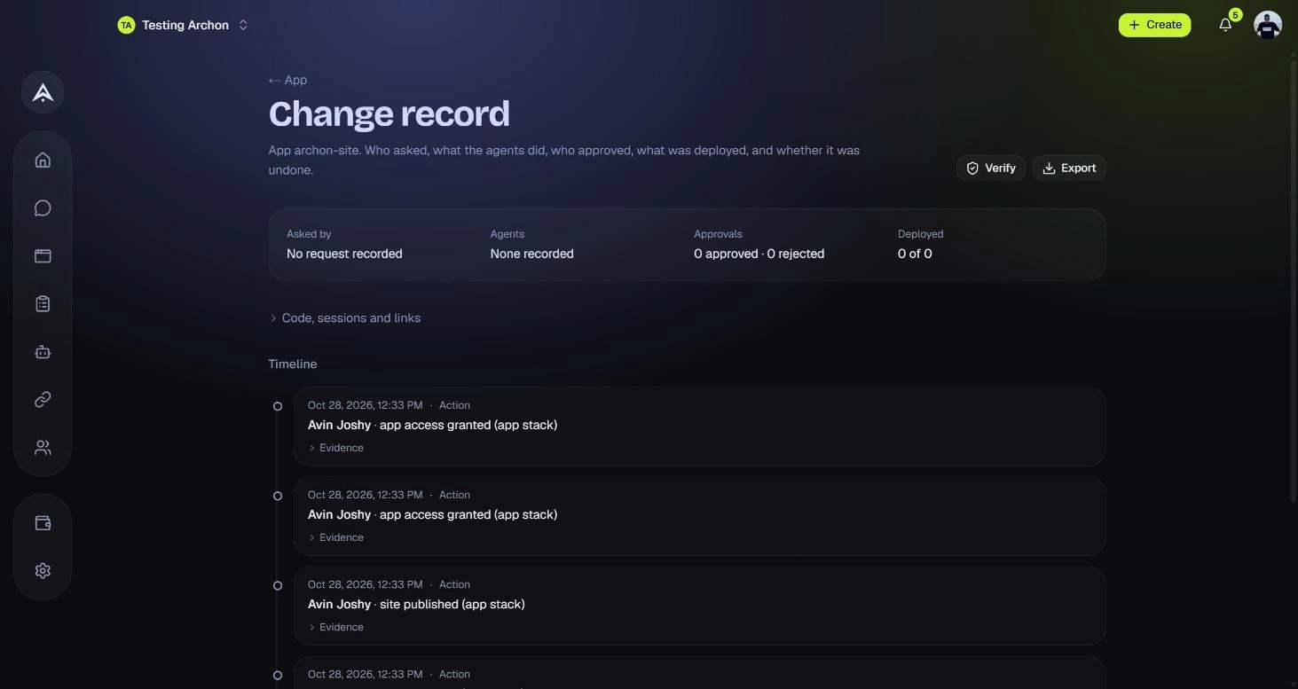Viewport: 1298px width, 689px height.
Task: Click timeline marker beside site published entry
Action: tap(278, 585)
